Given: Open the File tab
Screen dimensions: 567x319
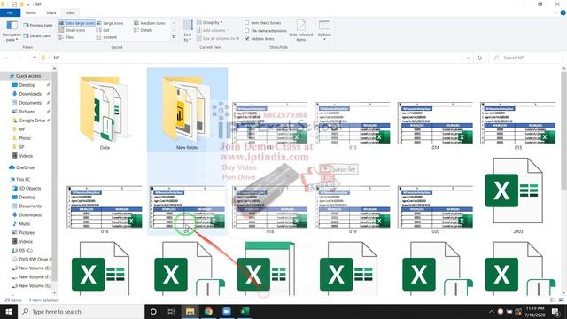Looking at the screenshot, I should click(x=10, y=12).
